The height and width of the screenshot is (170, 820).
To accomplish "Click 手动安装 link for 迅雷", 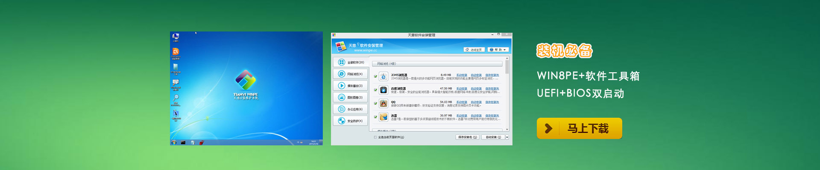I will [x=462, y=116].
